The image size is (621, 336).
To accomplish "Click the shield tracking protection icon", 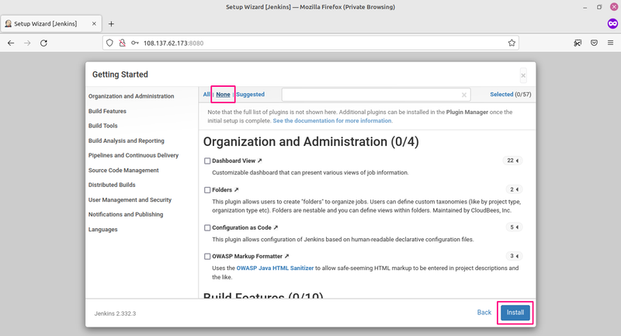I will coord(109,43).
